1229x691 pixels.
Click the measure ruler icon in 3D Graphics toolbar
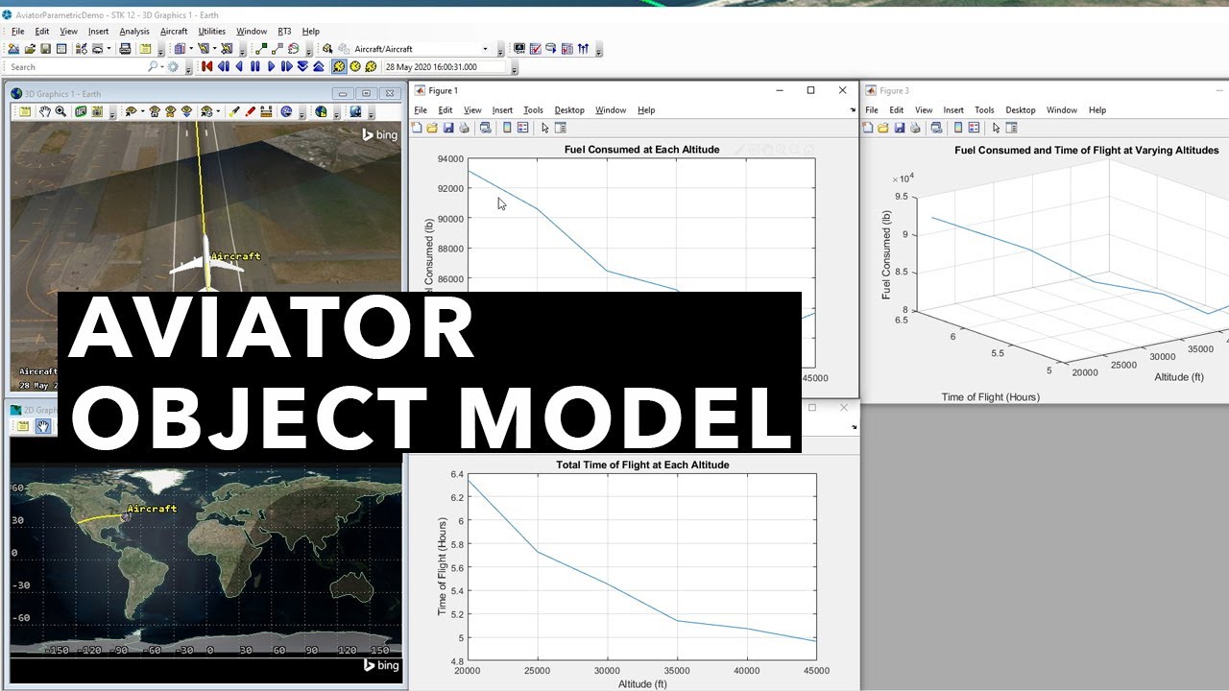[x=266, y=111]
